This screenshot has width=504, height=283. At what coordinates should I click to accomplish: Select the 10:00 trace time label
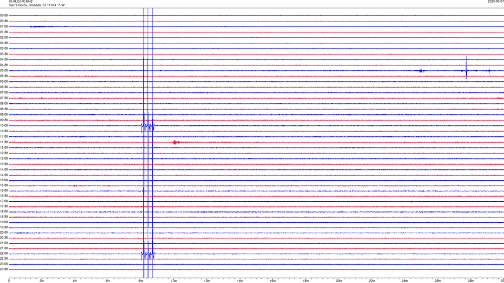(4, 126)
